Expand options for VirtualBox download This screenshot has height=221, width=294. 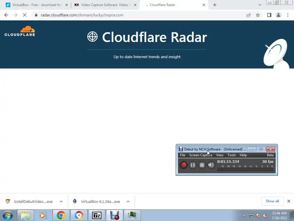click(x=128, y=201)
